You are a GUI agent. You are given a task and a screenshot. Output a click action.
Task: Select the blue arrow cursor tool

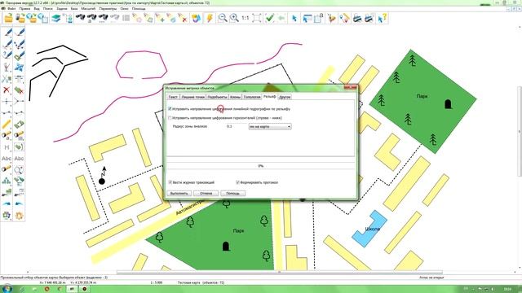294,18
